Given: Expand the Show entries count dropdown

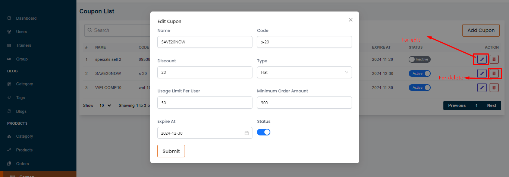Looking at the screenshot, I should click(x=105, y=105).
